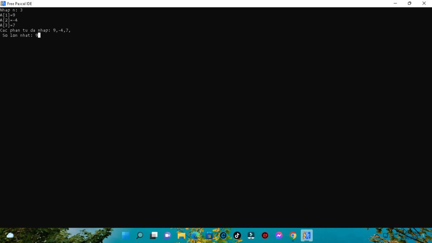Image resolution: width=432 pixels, height=243 pixels.
Task: Minimize the Free Pascal IDE window
Action: [x=395, y=3]
